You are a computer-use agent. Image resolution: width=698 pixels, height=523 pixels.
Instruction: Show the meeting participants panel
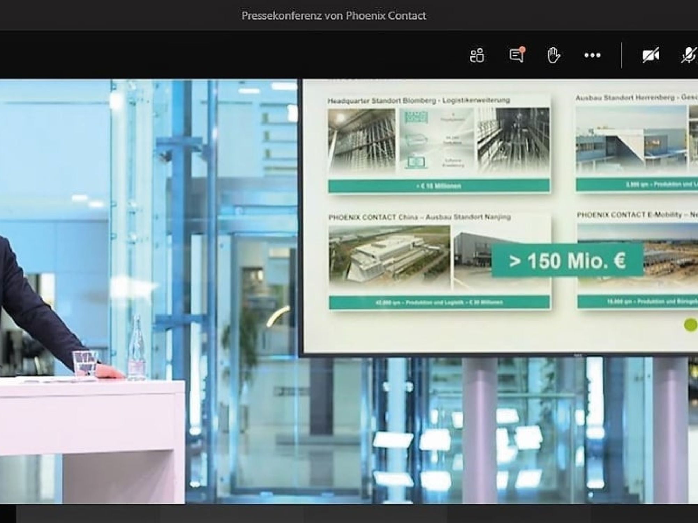click(477, 55)
